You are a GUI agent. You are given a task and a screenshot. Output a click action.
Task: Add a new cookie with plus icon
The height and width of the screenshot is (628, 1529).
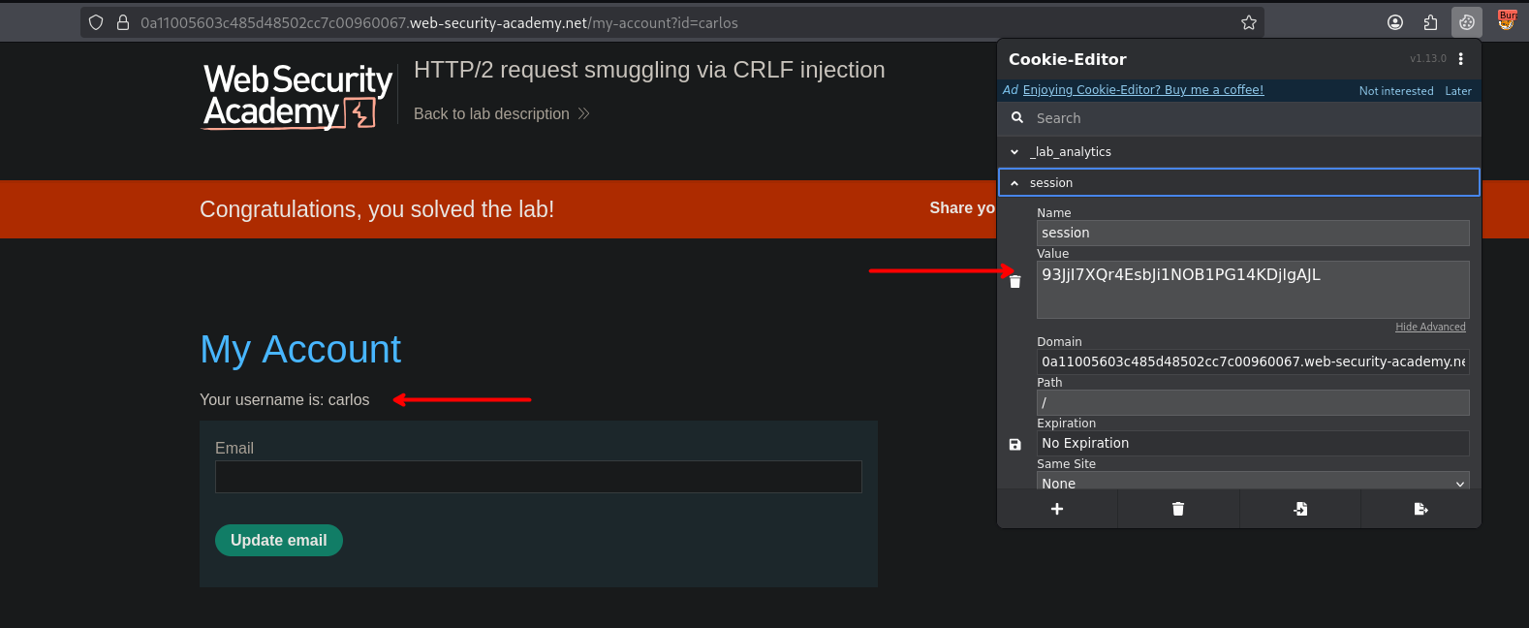[x=1057, y=509]
